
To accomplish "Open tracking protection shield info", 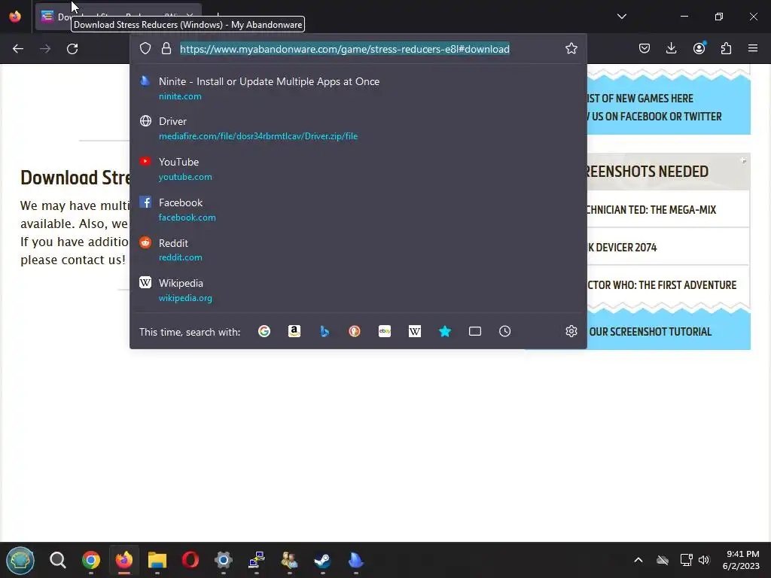I will (x=145, y=49).
